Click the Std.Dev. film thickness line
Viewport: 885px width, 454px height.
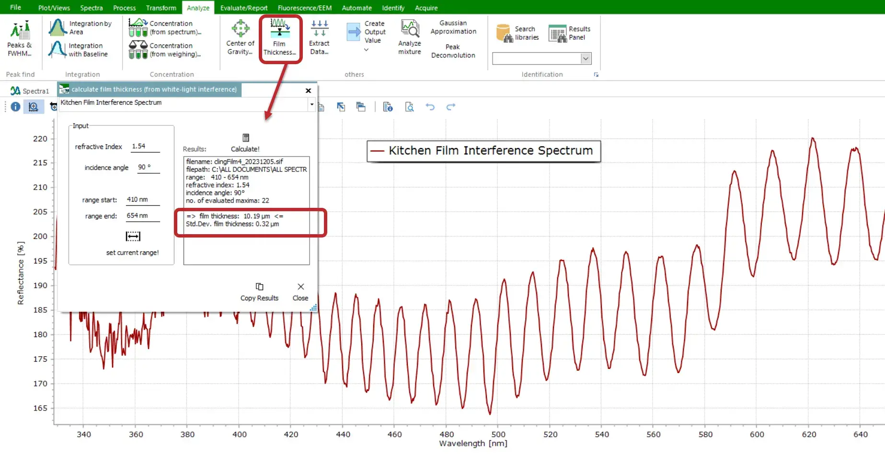(x=232, y=224)
